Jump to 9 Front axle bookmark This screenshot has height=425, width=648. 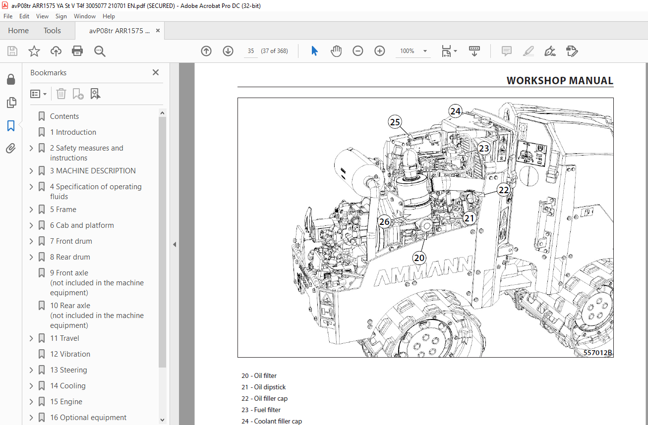click(x=97, y=283)
